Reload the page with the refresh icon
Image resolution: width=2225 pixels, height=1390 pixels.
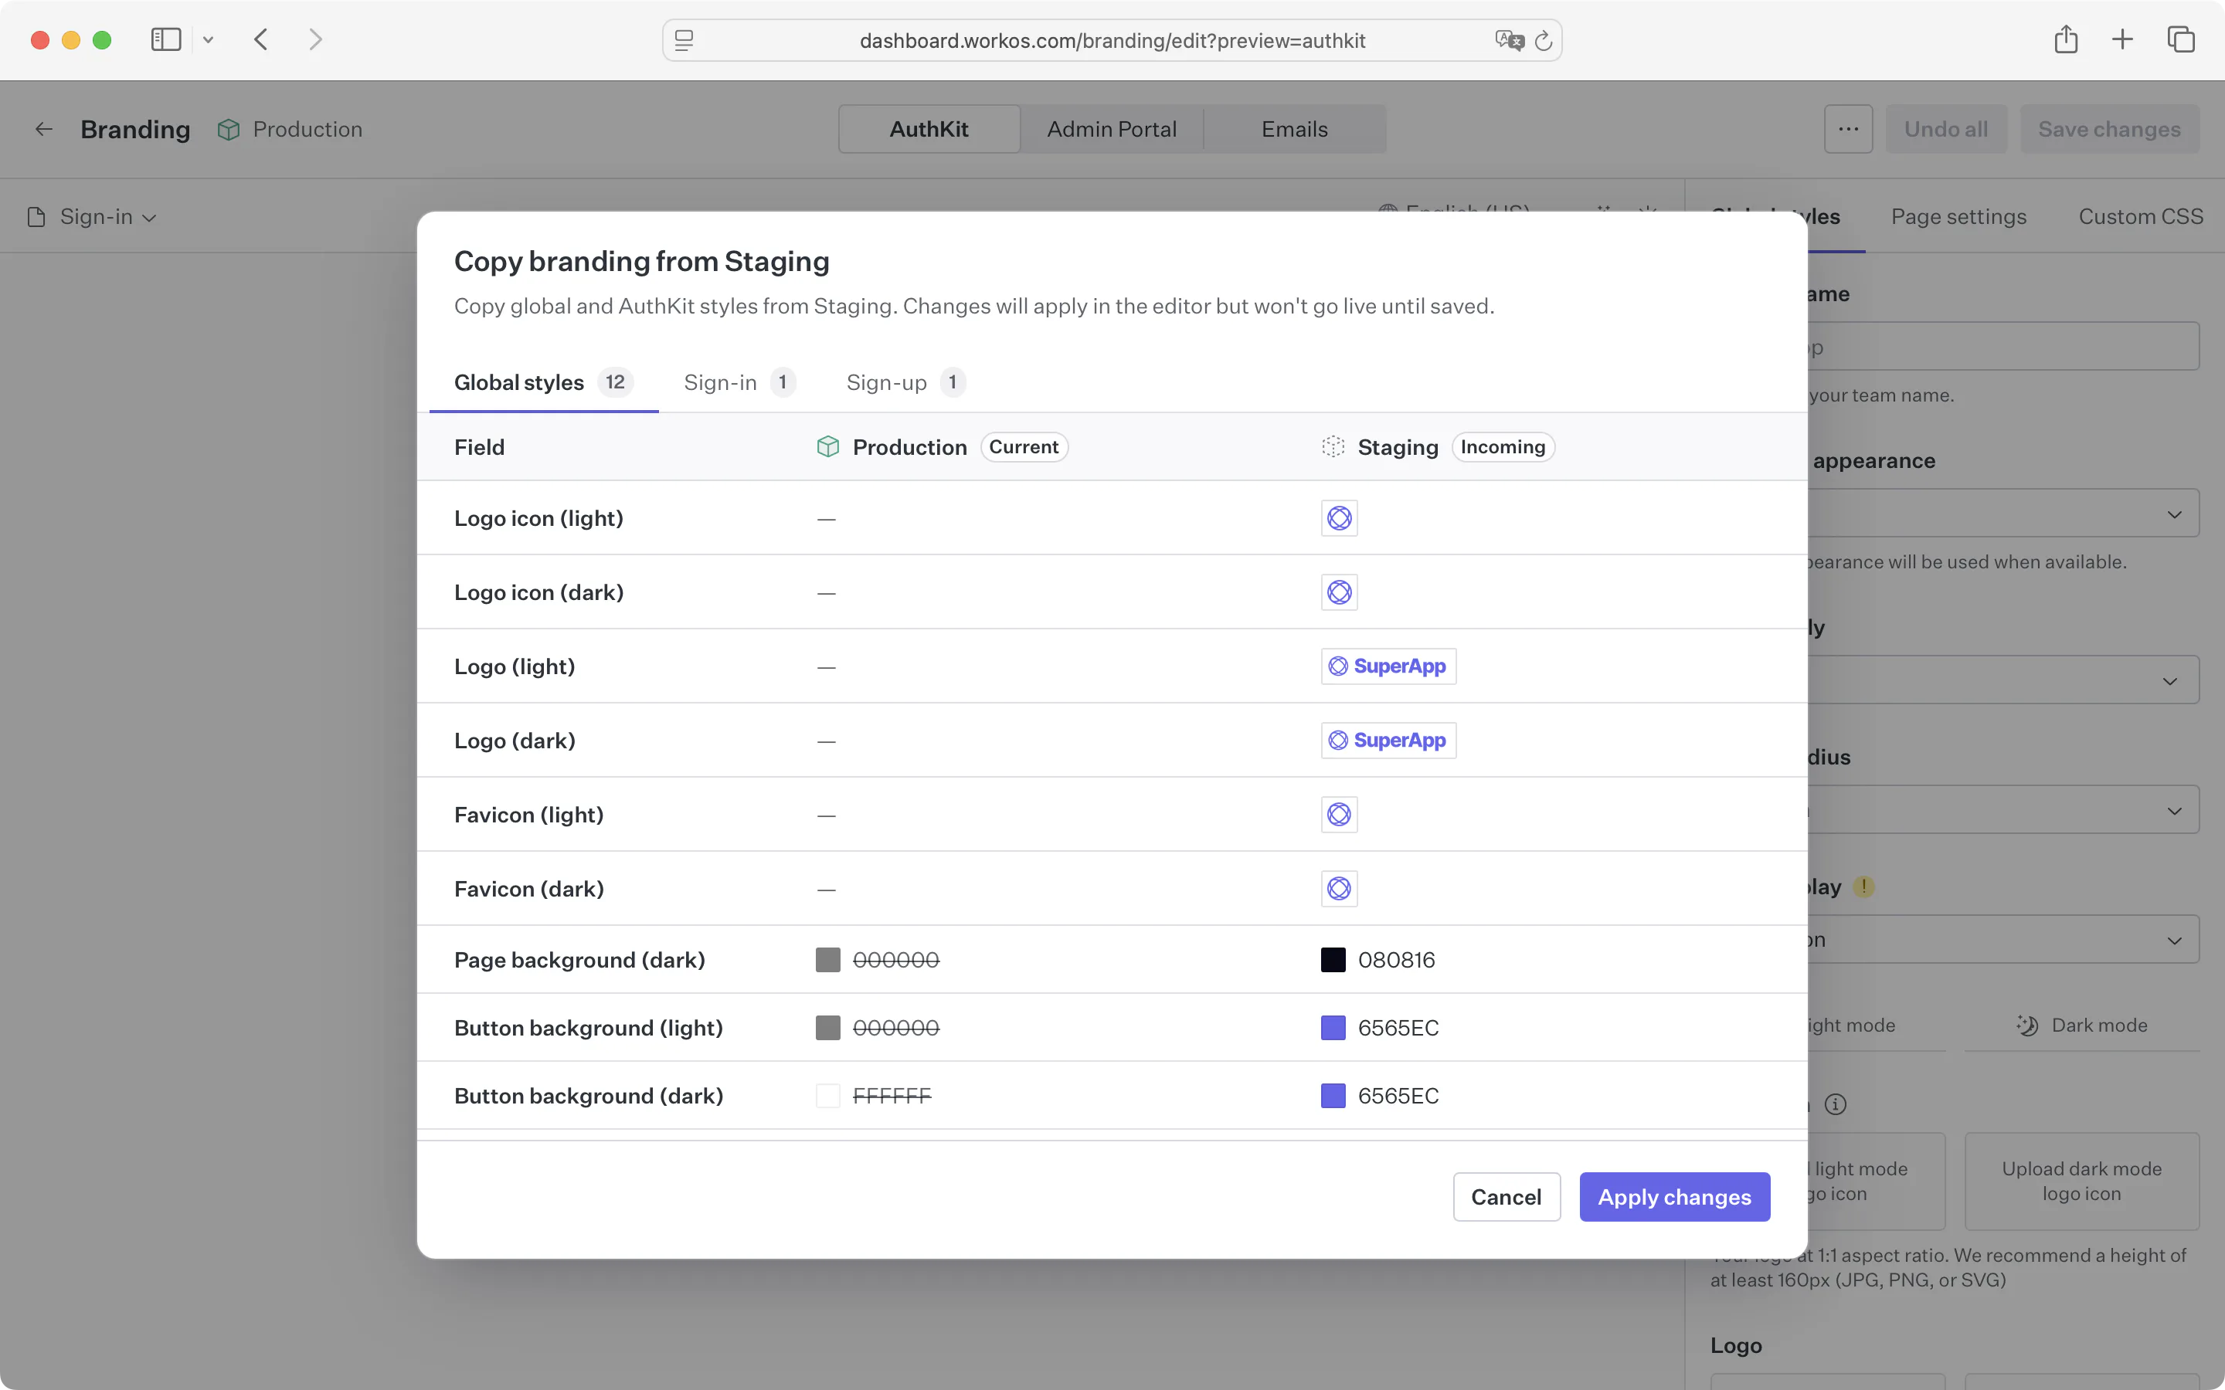(1544, 40)
